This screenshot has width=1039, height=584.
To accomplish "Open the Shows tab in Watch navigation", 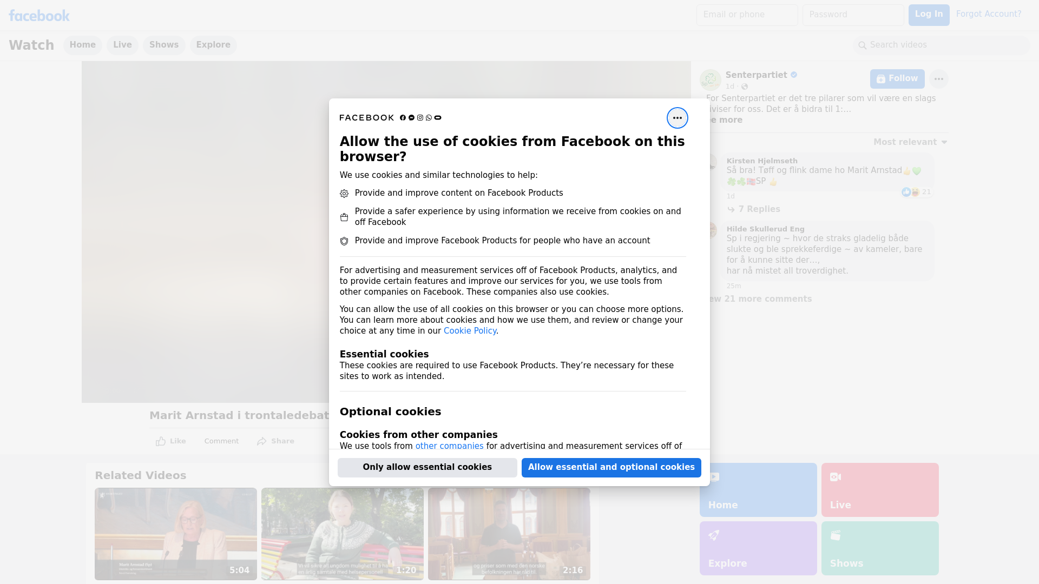I will click(164, 45).
